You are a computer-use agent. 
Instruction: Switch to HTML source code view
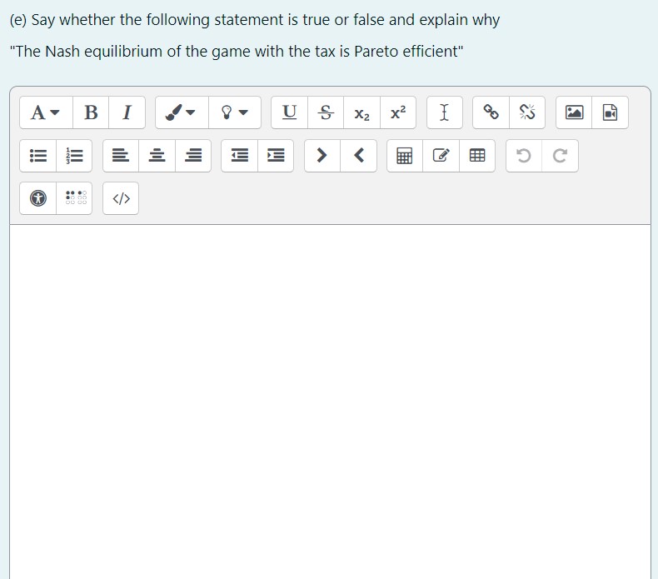121,198
